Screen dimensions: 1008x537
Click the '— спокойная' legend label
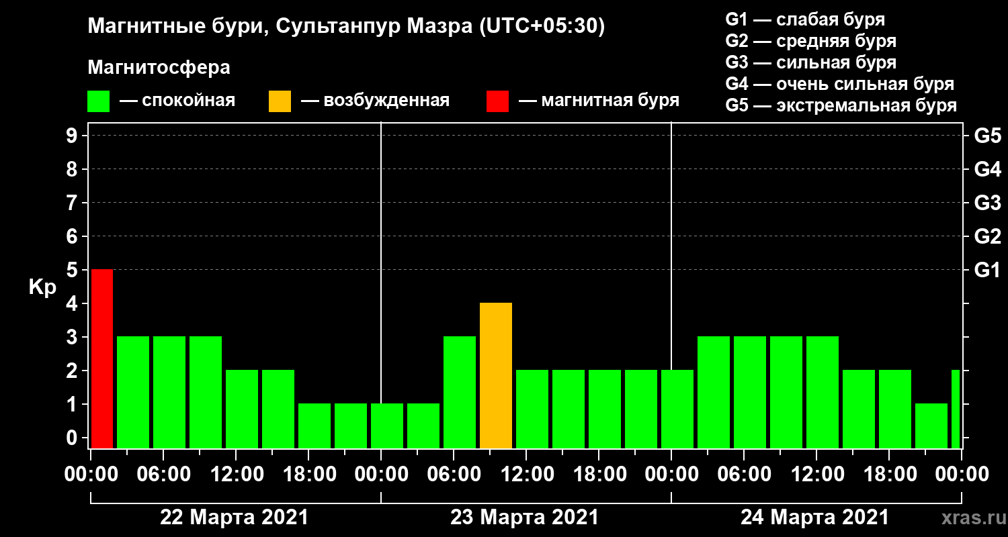coord(177,101)
